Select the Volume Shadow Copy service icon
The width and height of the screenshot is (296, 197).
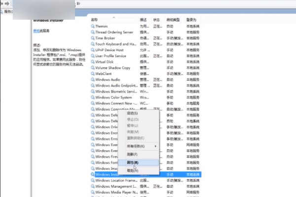(x=93, y=67)
